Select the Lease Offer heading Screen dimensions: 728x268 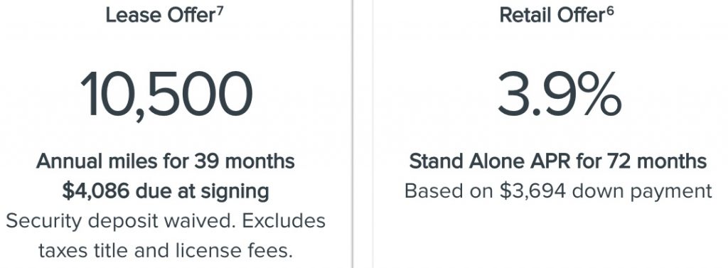coord(161,16)
